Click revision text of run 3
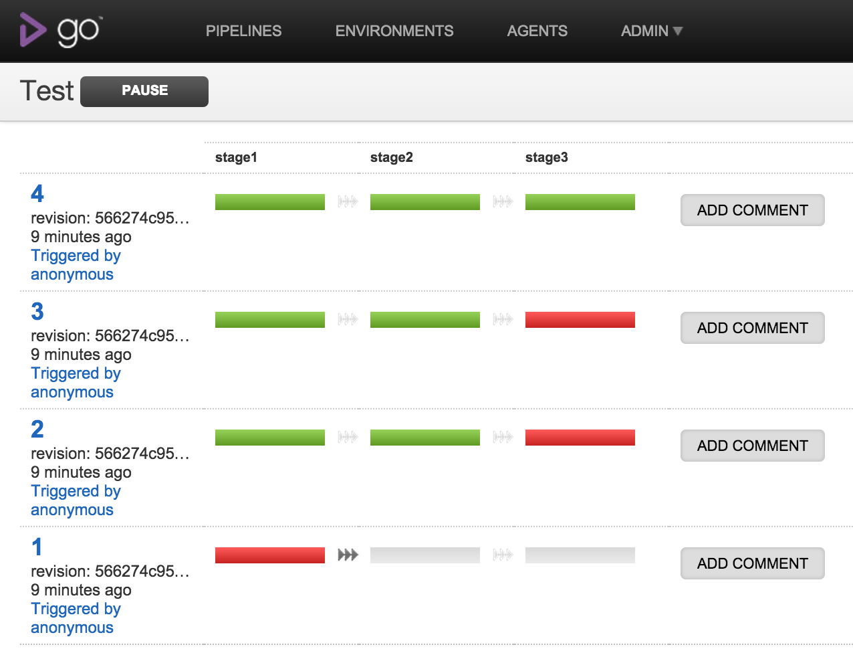Viewport: 853px width, 653px height. pyautogui.click(x=110, y=336)
